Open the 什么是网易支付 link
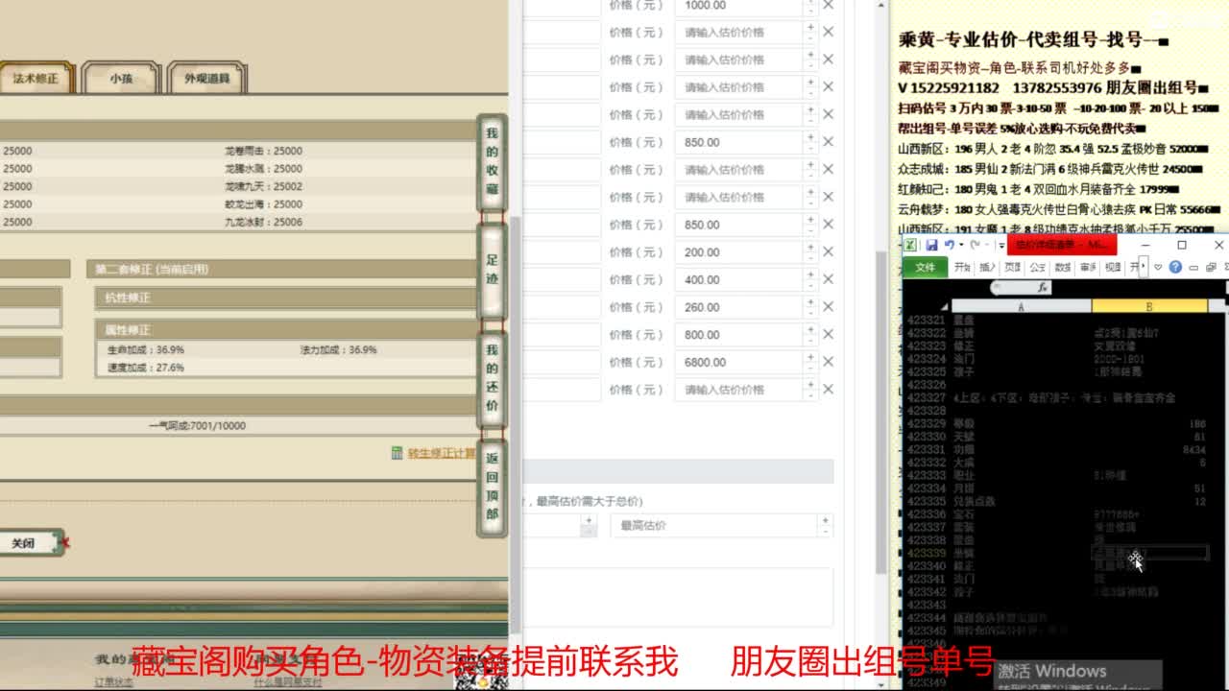 (289, 681)
